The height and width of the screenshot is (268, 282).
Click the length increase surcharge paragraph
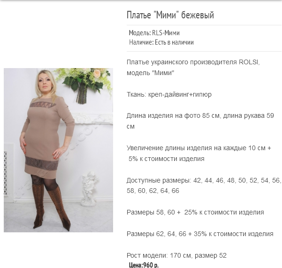(x=199, y=153)
